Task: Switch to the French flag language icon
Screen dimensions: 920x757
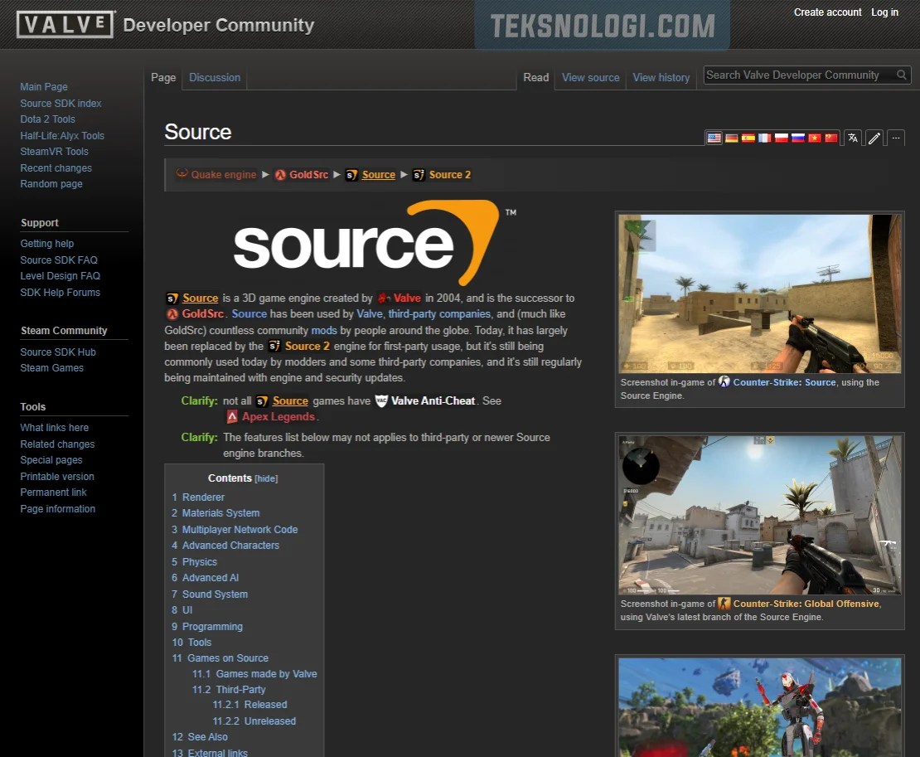Action: [x=764, y=138]
